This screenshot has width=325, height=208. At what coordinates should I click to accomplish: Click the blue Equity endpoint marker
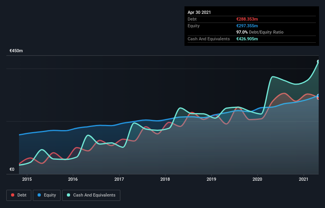pos(318,96)
